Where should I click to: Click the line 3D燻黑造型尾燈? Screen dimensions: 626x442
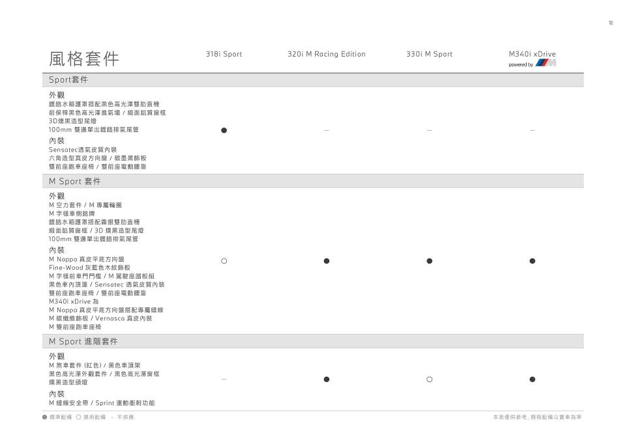72,121
